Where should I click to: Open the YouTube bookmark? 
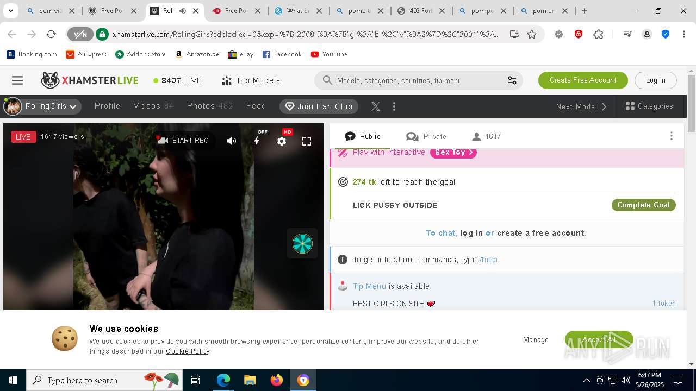[329, 54]
